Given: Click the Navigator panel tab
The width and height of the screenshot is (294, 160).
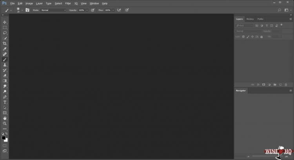Looking at the screenshot, I should pyautogui.click(x=241, y=91).
